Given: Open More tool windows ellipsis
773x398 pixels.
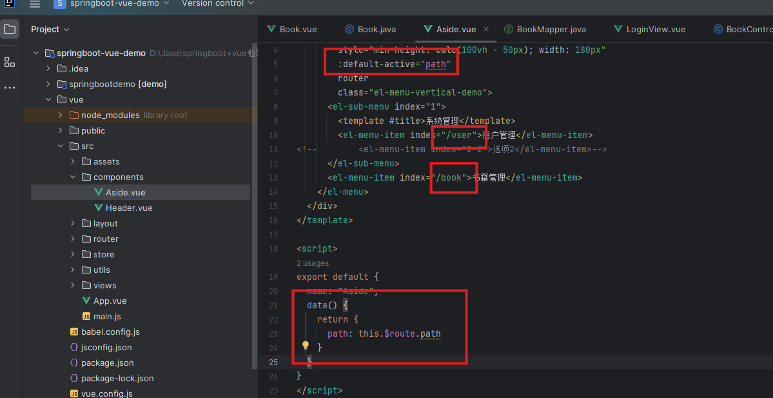Looking at the screenshot, I should (x=10, y=88).
